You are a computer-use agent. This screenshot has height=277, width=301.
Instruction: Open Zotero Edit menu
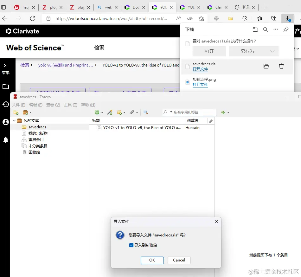tap(36, 105)
